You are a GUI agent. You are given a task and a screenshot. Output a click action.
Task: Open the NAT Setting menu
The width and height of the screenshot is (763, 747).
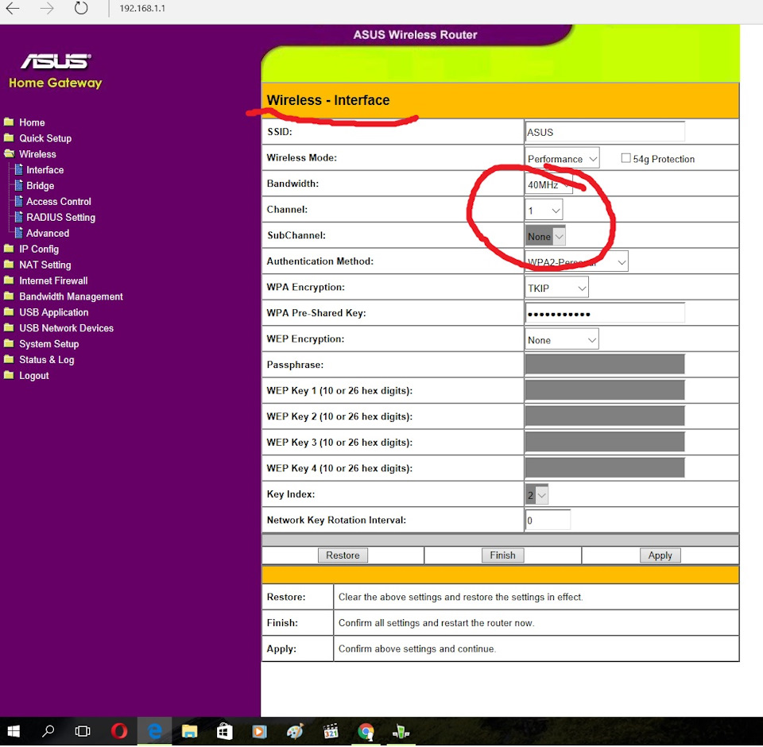click(45, 265)
